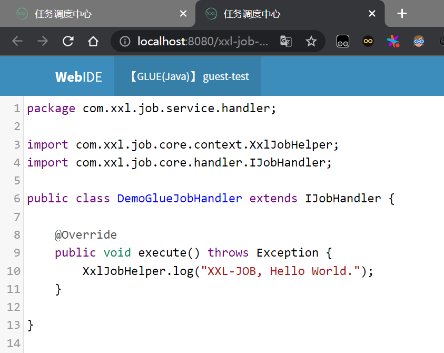Viewport: 444px width, 353px height.
Task: Open a new browser tab
Action: [x=402, y=13]
